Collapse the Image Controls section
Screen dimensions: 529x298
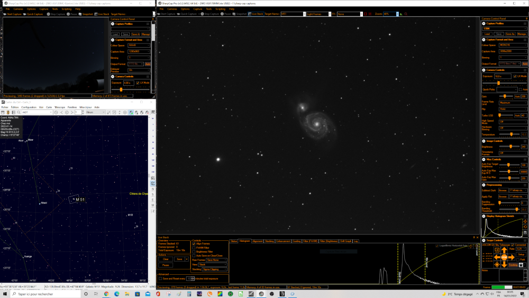pos(484,141)
